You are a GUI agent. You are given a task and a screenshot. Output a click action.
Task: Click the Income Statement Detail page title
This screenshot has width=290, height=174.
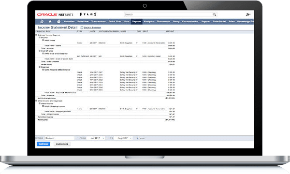tap(58, 28)
